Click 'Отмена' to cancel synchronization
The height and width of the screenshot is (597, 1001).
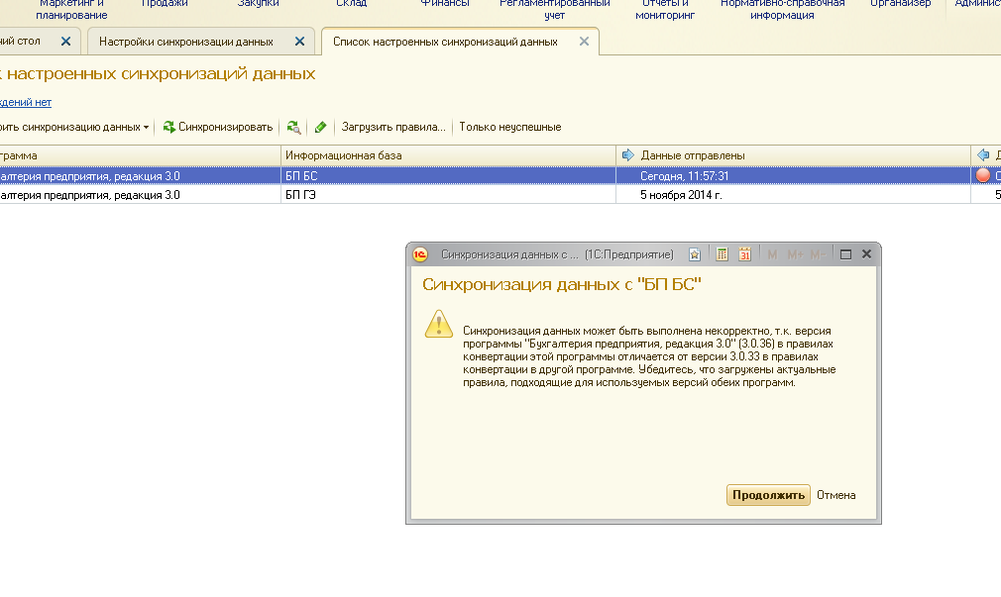pos(835,495)
